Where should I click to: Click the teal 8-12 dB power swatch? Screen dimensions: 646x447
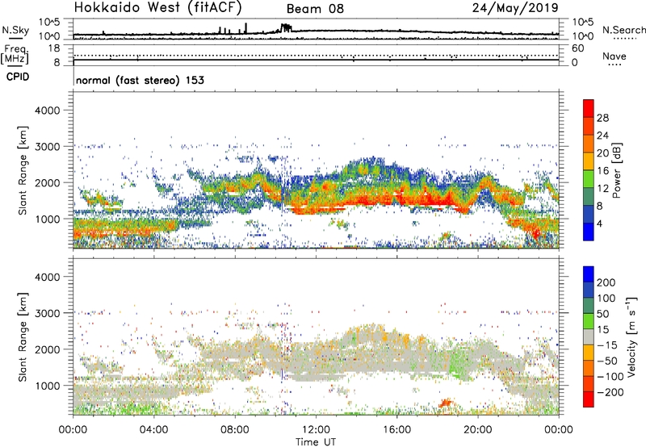pyautogui.click(x=589, y=196)
